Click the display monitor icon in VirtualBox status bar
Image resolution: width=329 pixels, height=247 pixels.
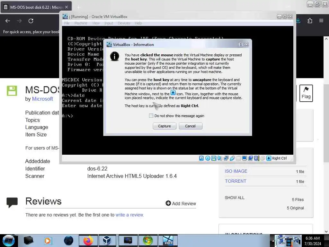click(x=244, y=158)
